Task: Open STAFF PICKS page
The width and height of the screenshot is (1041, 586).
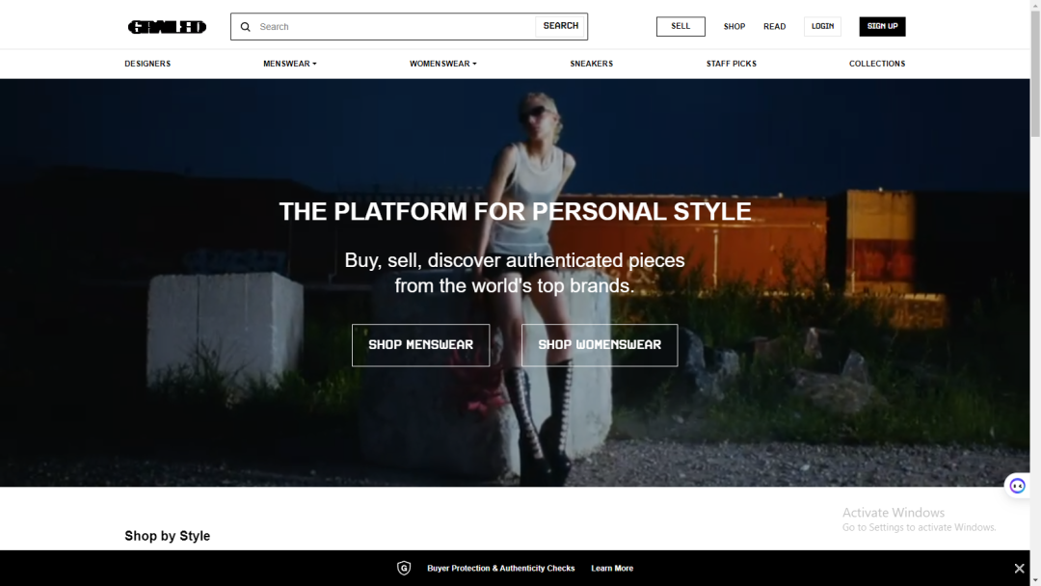Action: [x=731, y=64]
